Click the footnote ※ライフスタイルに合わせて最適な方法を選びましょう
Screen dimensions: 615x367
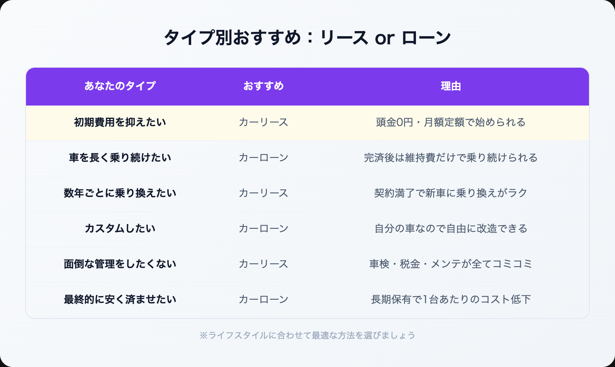point(307,335)
